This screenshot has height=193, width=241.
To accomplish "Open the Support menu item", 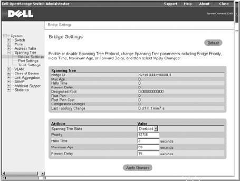I will tap(170, 4).
